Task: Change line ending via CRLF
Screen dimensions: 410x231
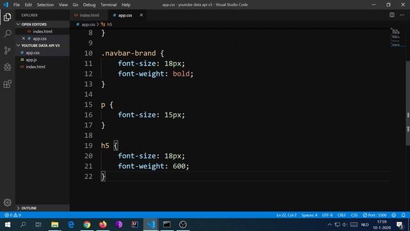Action: 341,215
